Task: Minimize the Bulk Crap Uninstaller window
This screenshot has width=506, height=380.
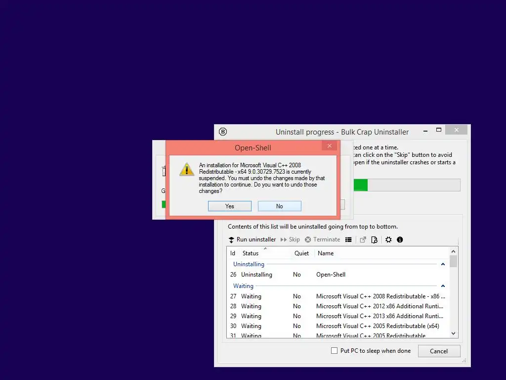Action: (x=425, y=131)
